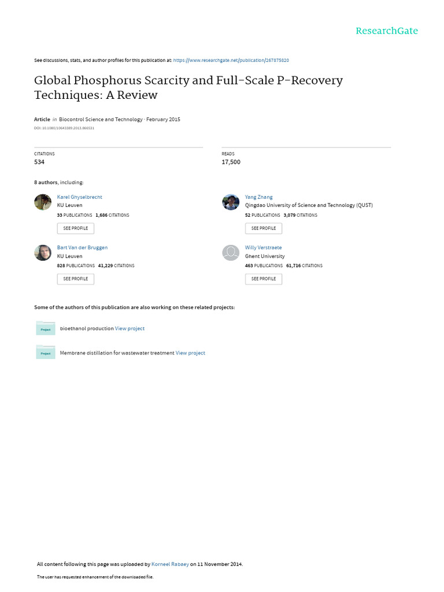
Task: Open Karel Ghyselbrecht author name link
Action: point(79,197)
